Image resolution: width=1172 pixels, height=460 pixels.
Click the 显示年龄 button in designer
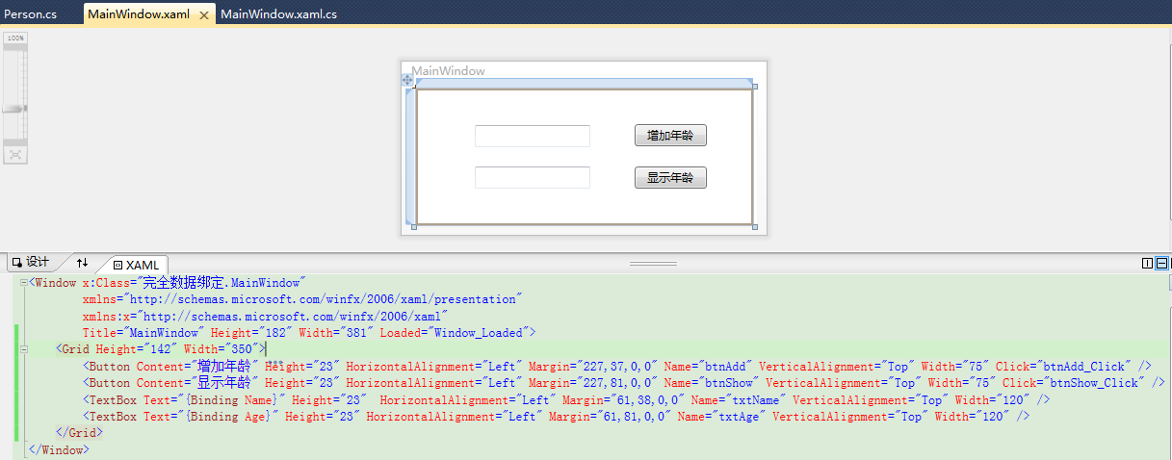click(x=670, y=178)
